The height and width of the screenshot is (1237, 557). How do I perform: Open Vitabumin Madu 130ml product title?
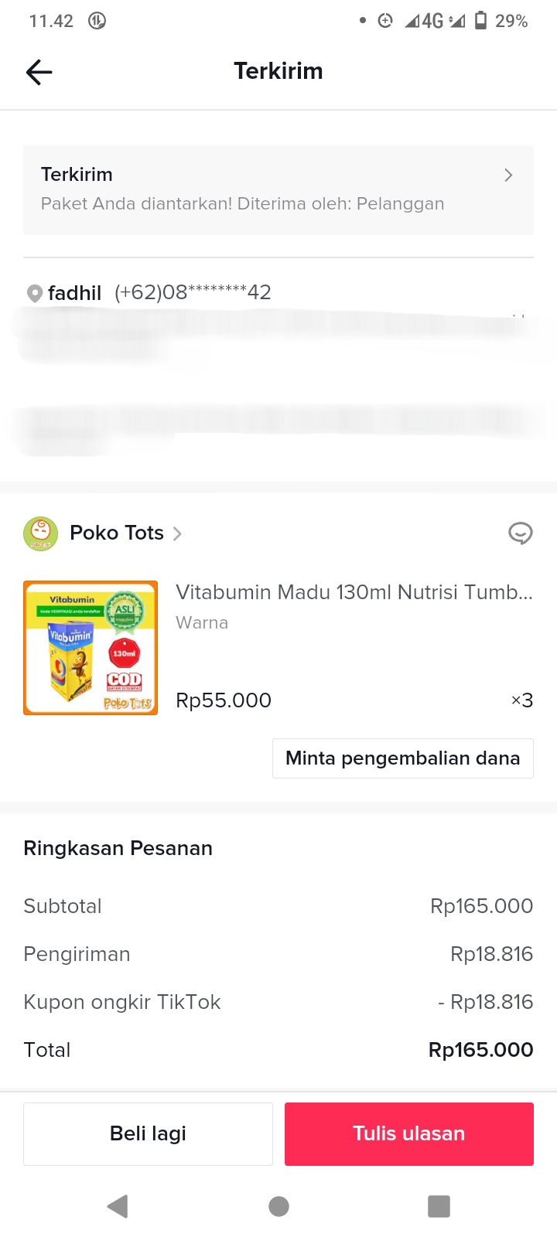click(354, 592)
